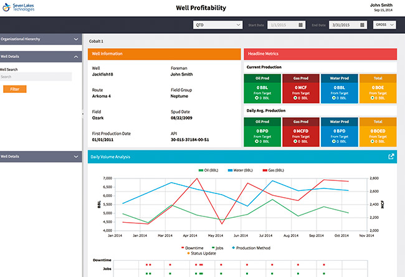Click the well name Jackfish18

(x=103, y=74)
